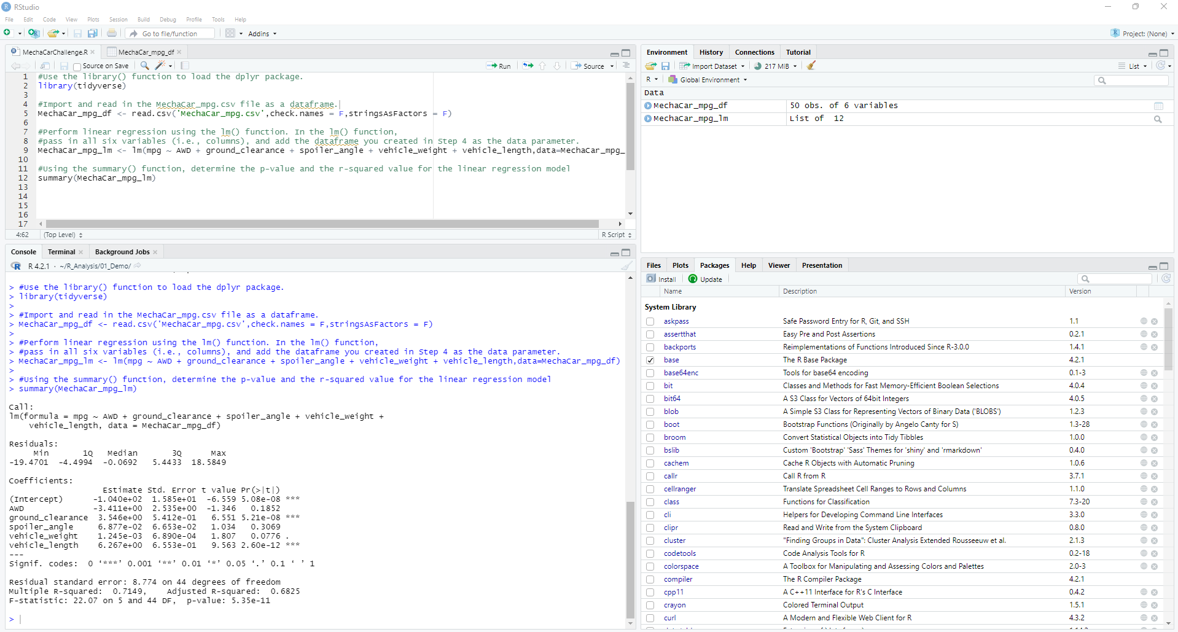The image size is (1178, 632).
Task: Uncheck the base package checkbox
Action: (650, 360)
